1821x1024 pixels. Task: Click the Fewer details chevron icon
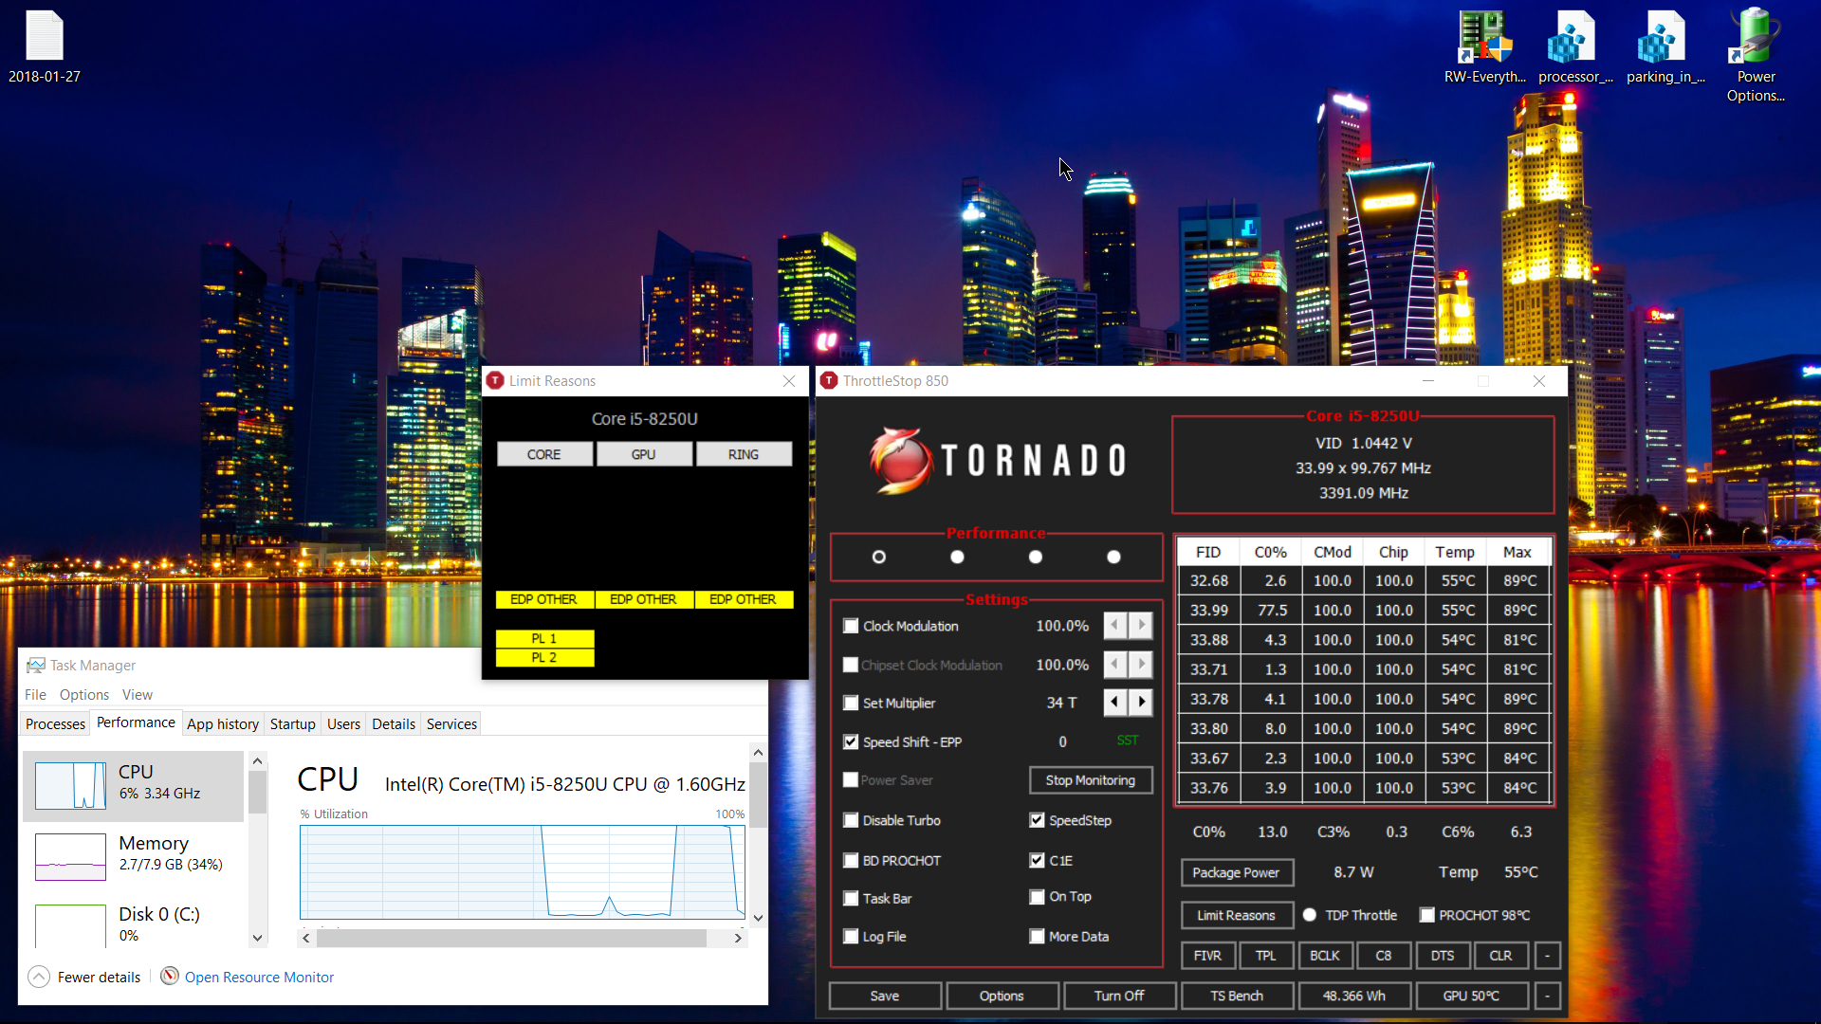coord(39,977)
